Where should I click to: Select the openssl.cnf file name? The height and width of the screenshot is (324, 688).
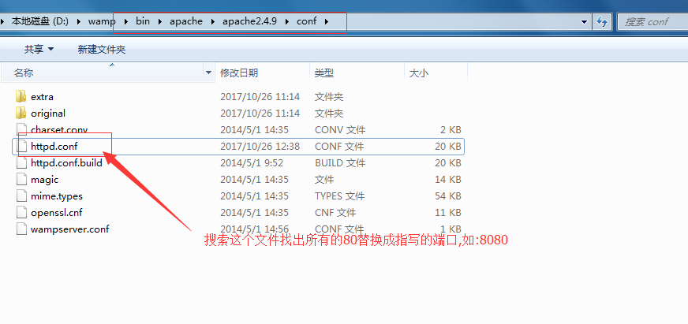point(57,213)
